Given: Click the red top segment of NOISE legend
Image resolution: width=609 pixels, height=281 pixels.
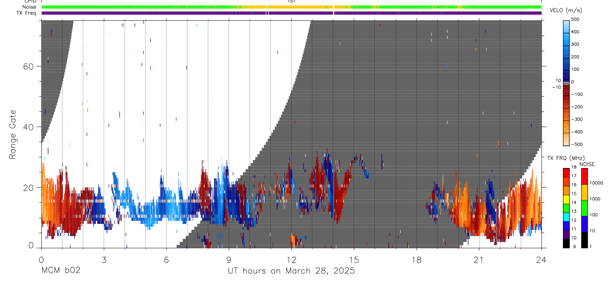Looking at the screenshot, I should [x=585, y=176].
